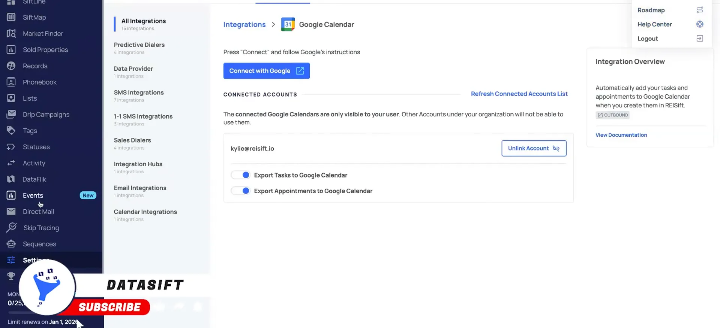Select 1-1 SMS Integrations category
Viewport: 720px width, 328px height.
143,120
